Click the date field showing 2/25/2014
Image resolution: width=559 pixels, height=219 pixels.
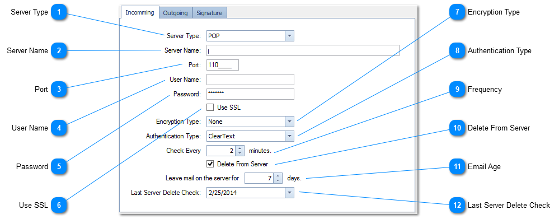point(250,193)
